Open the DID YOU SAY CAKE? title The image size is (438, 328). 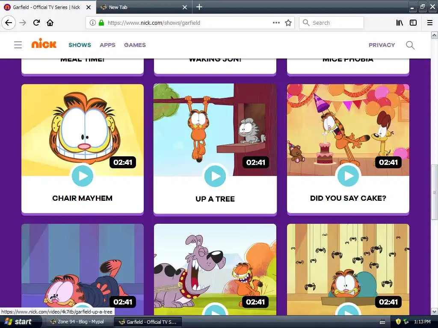(348, 198)
